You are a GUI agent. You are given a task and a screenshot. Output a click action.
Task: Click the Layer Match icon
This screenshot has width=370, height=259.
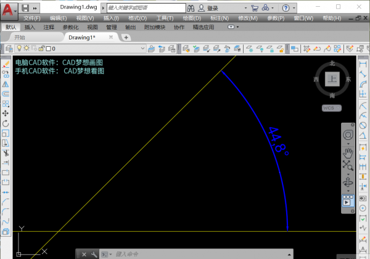click(186, 49)
